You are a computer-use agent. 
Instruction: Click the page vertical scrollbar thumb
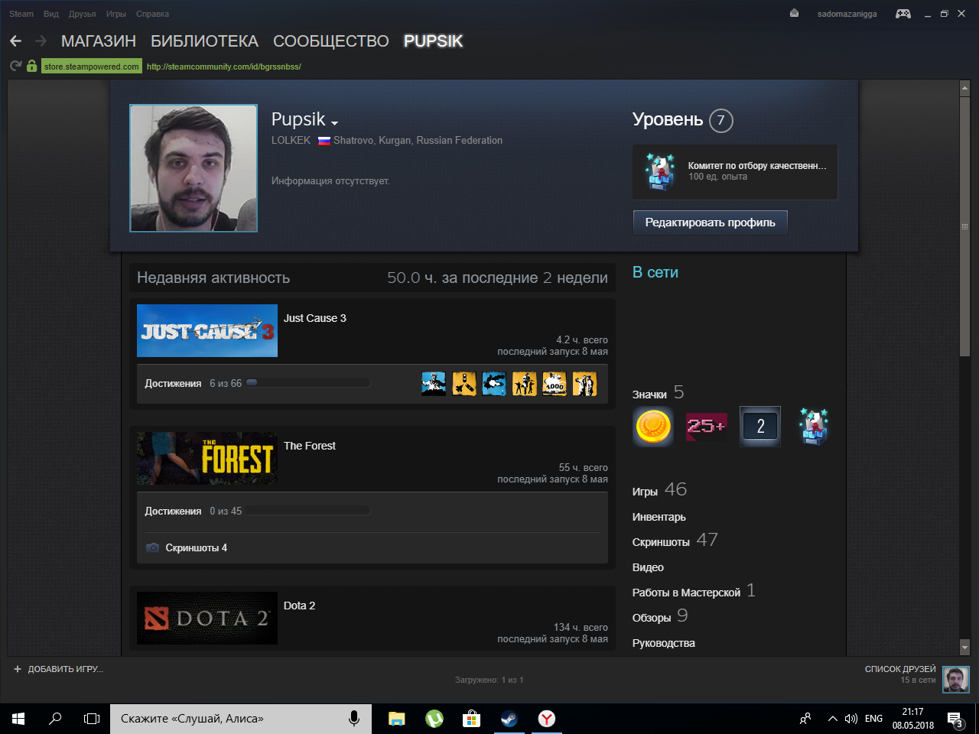(964, 226)
